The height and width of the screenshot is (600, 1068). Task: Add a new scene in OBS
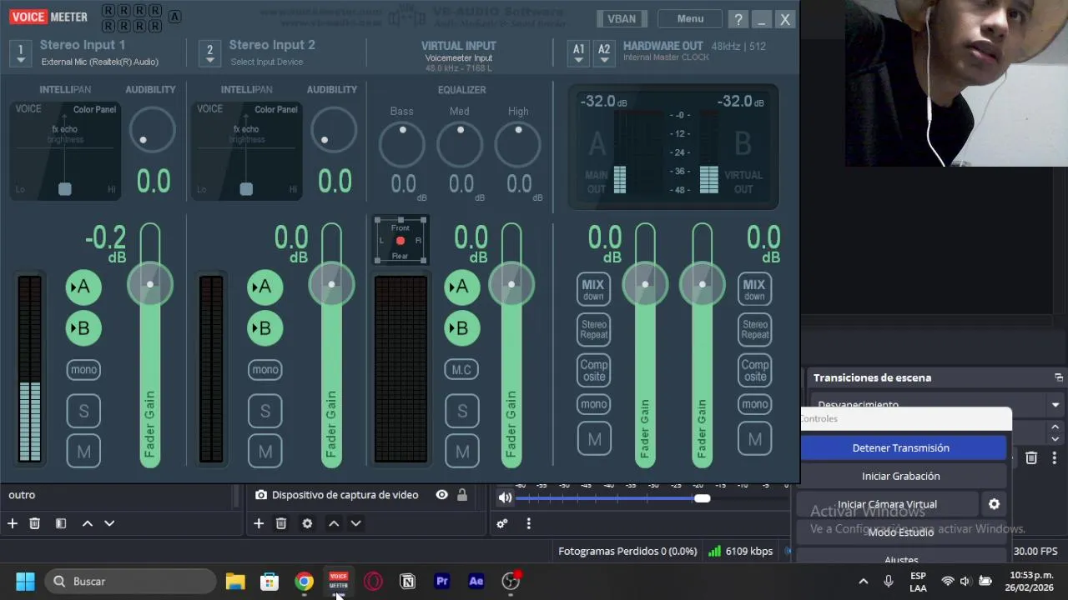[x=13, y=523]
